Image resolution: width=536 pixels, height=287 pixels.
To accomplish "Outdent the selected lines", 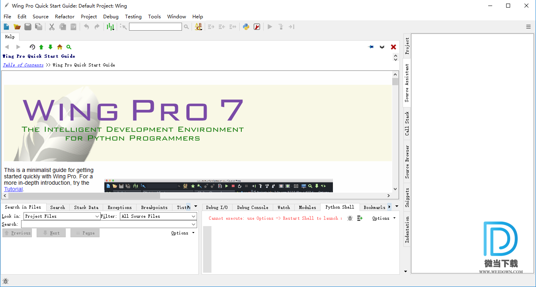I will (222, 27).
